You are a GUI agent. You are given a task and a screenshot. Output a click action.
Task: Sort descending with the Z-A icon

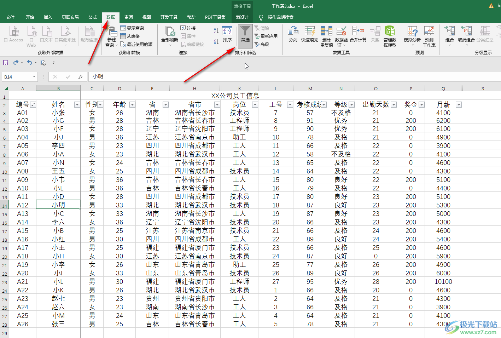(x=216, y=41)
